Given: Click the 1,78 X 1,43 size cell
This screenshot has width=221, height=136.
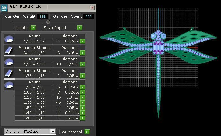Looking at the screenshot, I should (34, 76).
